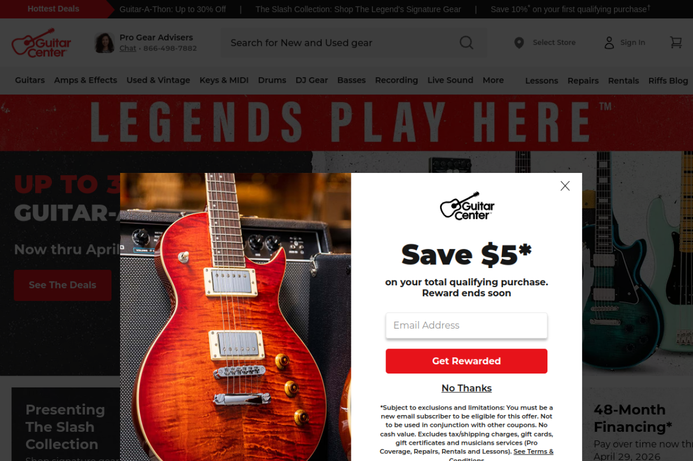Expand the More navigation menu

point(493,80)
